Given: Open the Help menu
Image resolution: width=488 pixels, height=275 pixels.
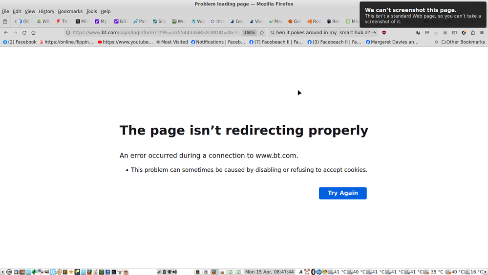Looking at the screenshot, I should pyautogui.click(x=106, y=11).
